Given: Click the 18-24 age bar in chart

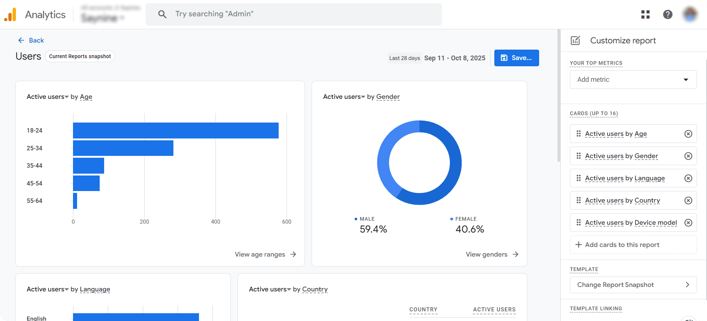Looking at the screenshot, I should (x=176, y=130).
